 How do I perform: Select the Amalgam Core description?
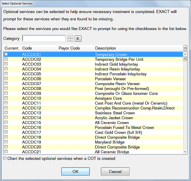(x=108, y=98)
